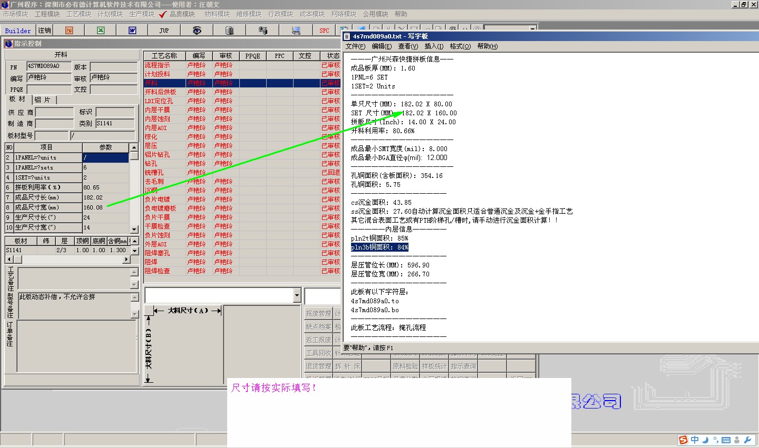
Task: Click the user avatar icon in IME bar
Action: [x=737, y=440]
